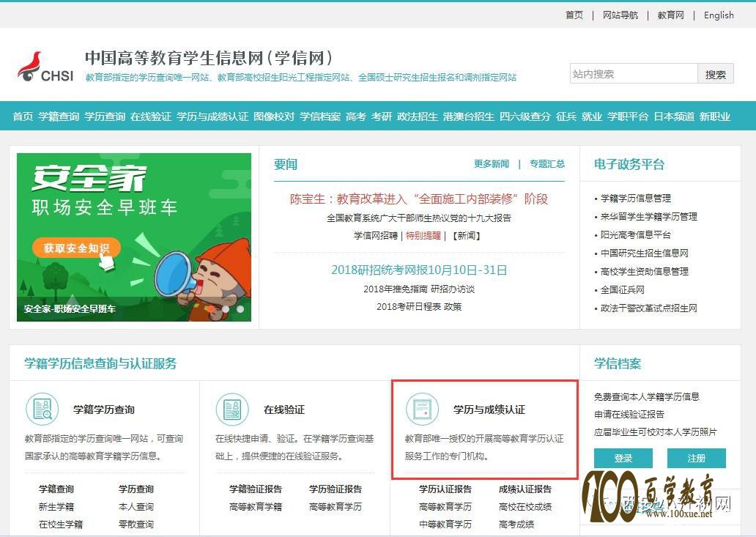This screenshot has height=537, width=756.
Task: Select 港澳台招生 in the navigation bar
Action: point(469,116)
